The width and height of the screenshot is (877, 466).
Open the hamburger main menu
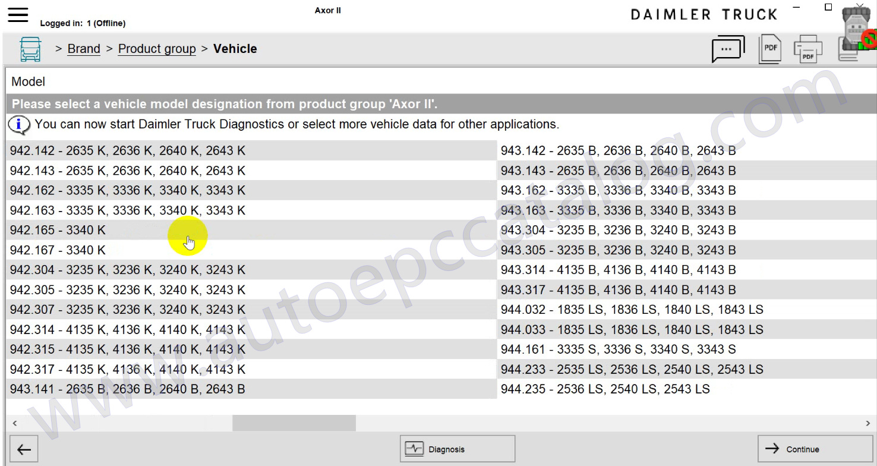coord(18,14)
